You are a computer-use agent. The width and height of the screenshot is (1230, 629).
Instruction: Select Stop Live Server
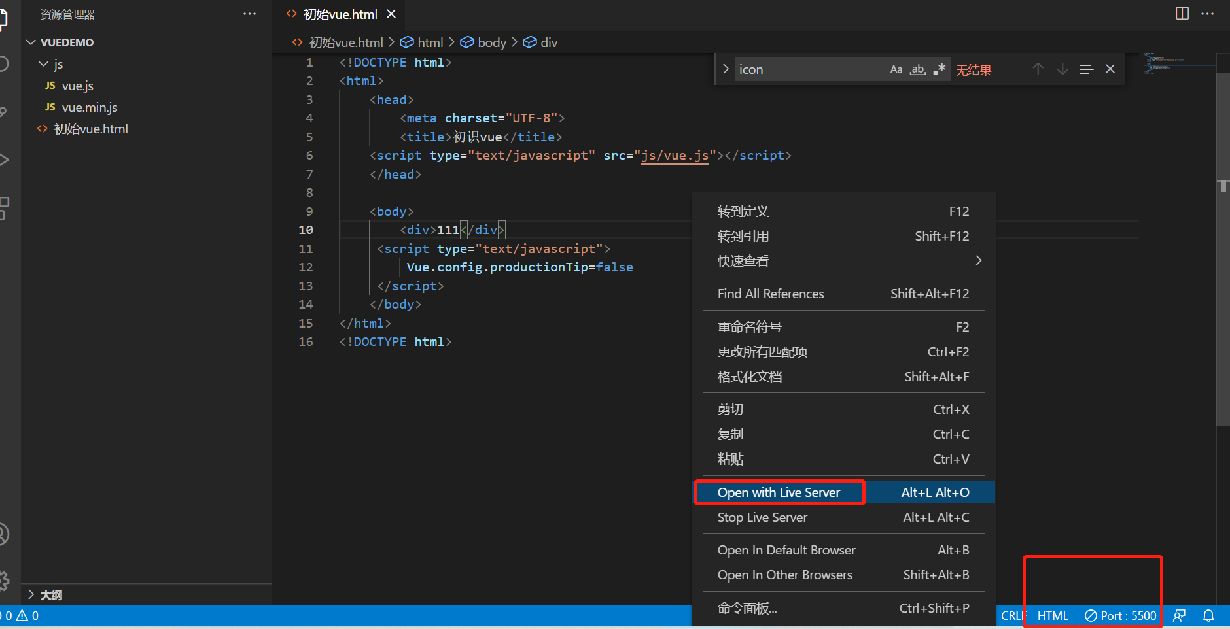tap(843, 517)
